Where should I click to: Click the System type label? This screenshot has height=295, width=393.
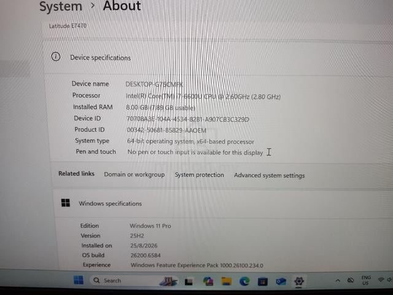tap(92, 141)
